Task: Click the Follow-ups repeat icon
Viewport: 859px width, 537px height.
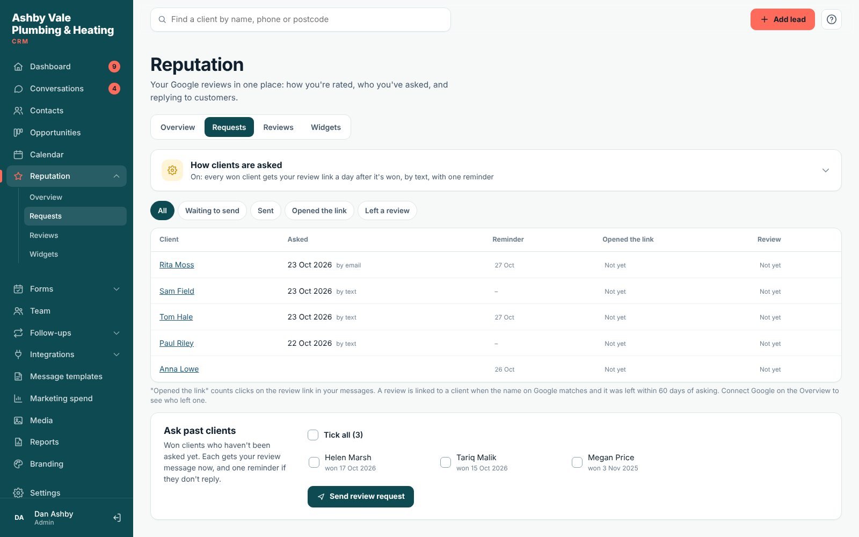Action: (18, 333)
